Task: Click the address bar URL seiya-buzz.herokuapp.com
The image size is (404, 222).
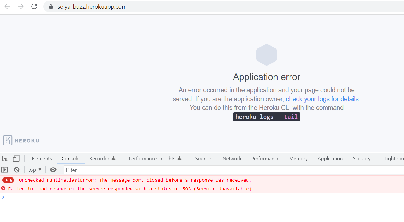Action: coord(92,7)
